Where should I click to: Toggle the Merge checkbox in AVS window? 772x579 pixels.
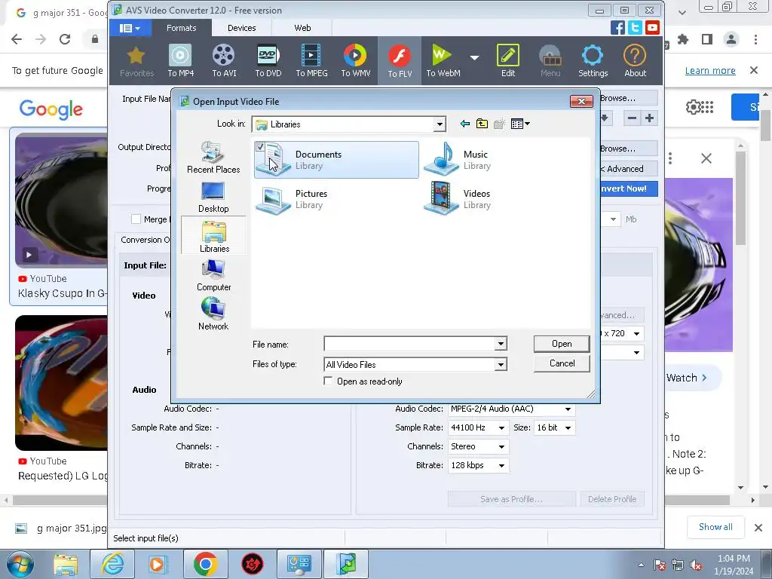point(136,219)
